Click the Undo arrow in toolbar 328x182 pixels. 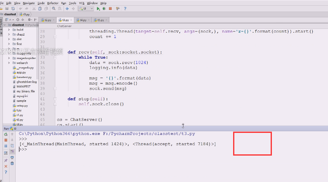click(21, 9)
